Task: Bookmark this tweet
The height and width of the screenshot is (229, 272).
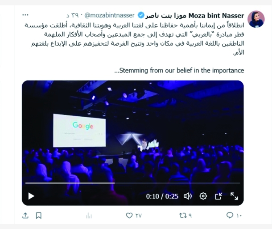Action: (38, 216)
